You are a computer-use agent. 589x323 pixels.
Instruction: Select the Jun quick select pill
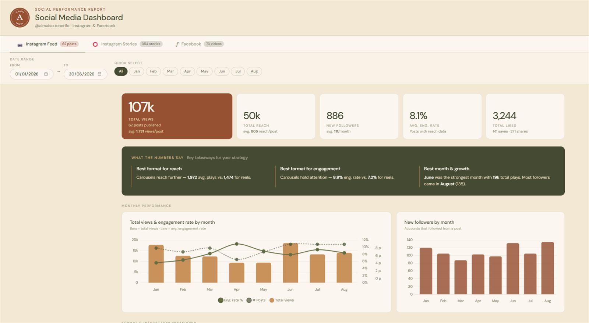click(222, 71)
